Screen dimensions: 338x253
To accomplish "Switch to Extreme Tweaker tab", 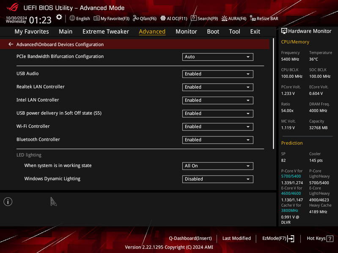I will [x=106, y=32].
